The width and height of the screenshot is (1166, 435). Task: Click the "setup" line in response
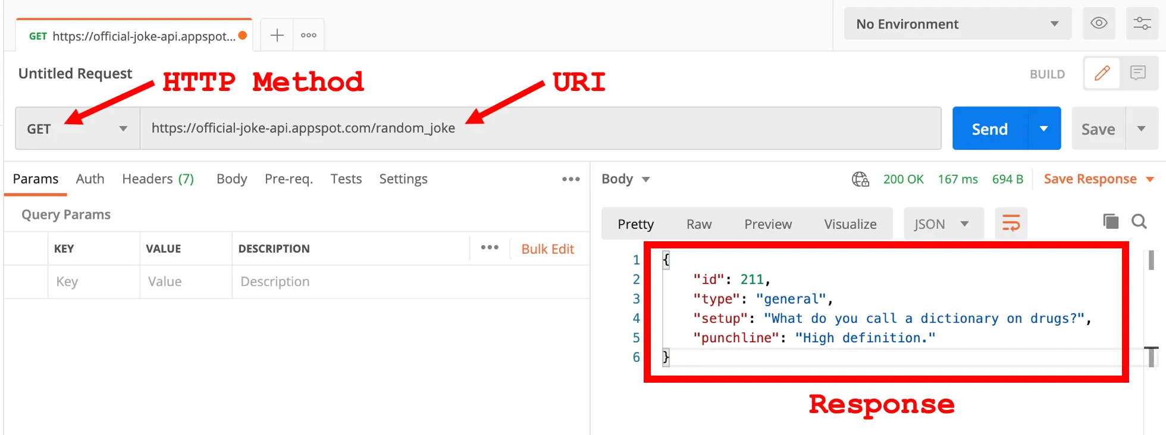click(x=892, y=318)
